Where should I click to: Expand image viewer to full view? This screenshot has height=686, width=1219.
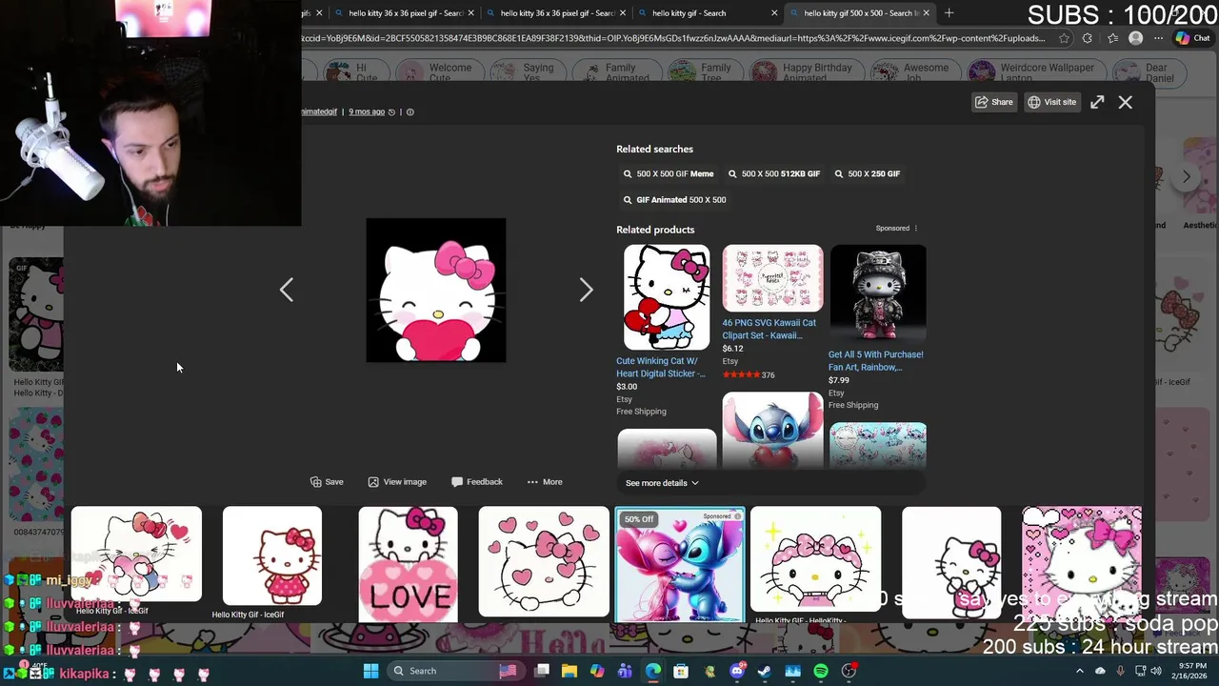pos(1097,102)
